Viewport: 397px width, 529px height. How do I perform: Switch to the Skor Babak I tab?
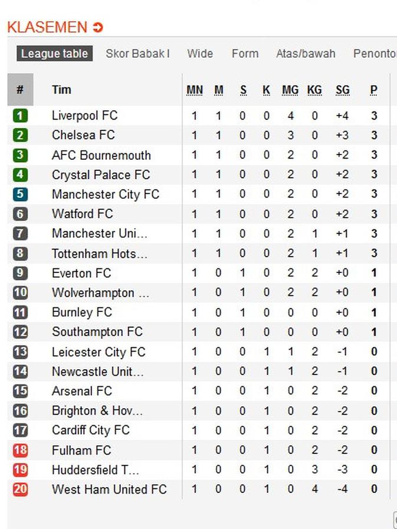pos(137,54)
